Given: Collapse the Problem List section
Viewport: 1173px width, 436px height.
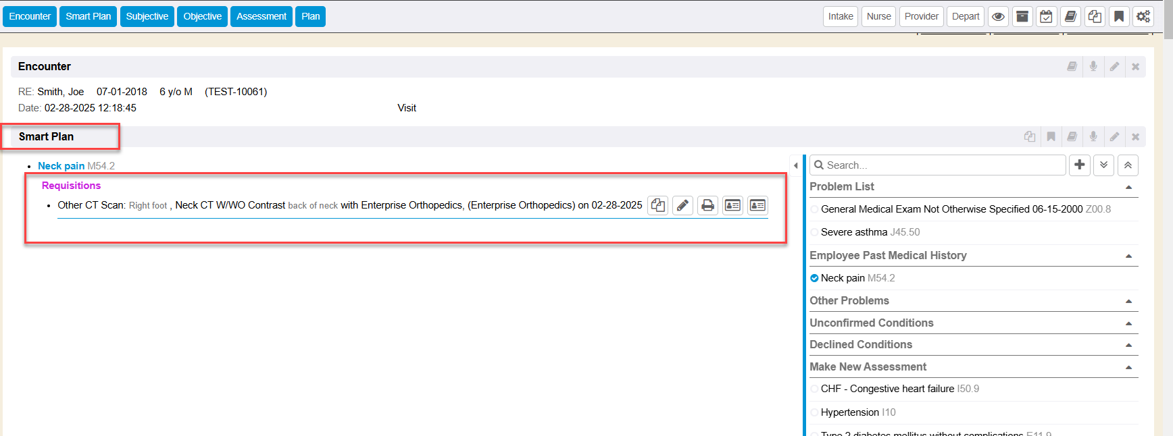Looking at the screenshot, I should pos(1128,187).
